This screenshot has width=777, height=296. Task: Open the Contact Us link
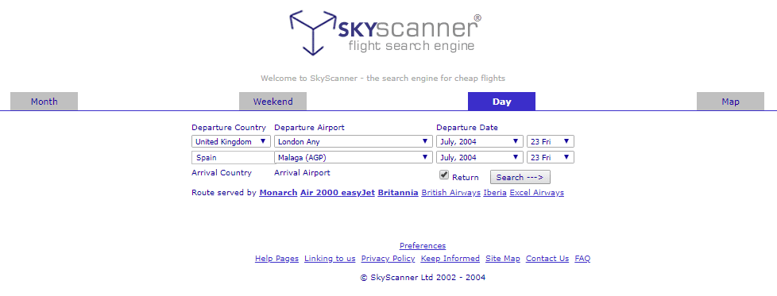pyautogui.click(x=547, y=259)
